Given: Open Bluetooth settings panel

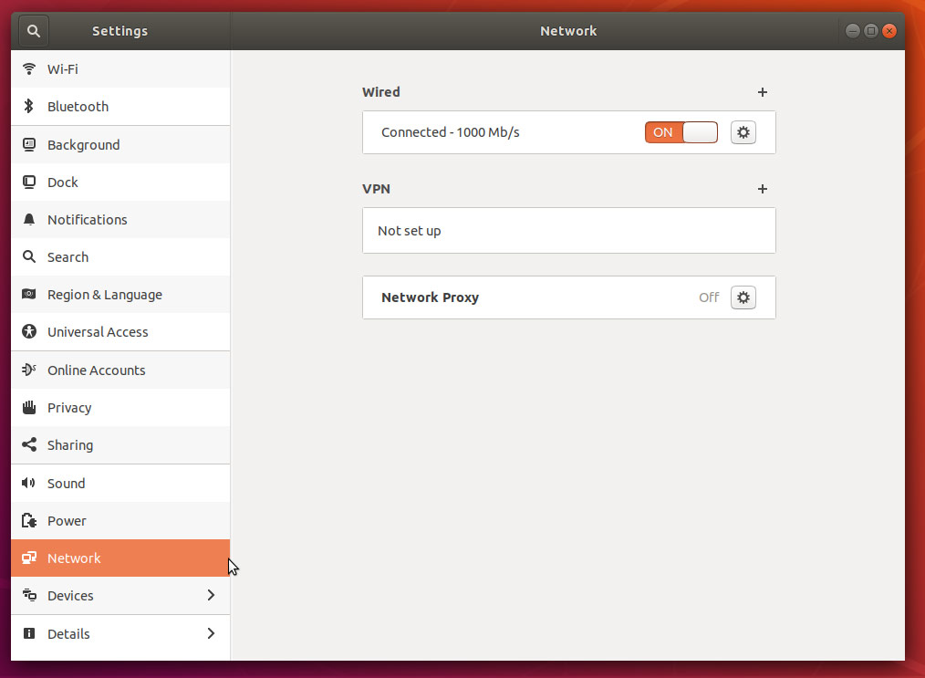Looking at the screenshot, I should (120, 106).
